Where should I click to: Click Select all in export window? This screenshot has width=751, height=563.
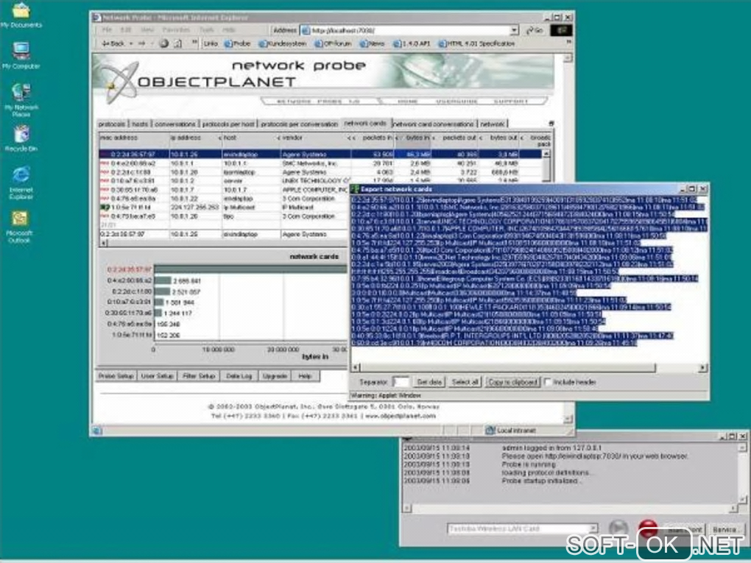(465, 382)
